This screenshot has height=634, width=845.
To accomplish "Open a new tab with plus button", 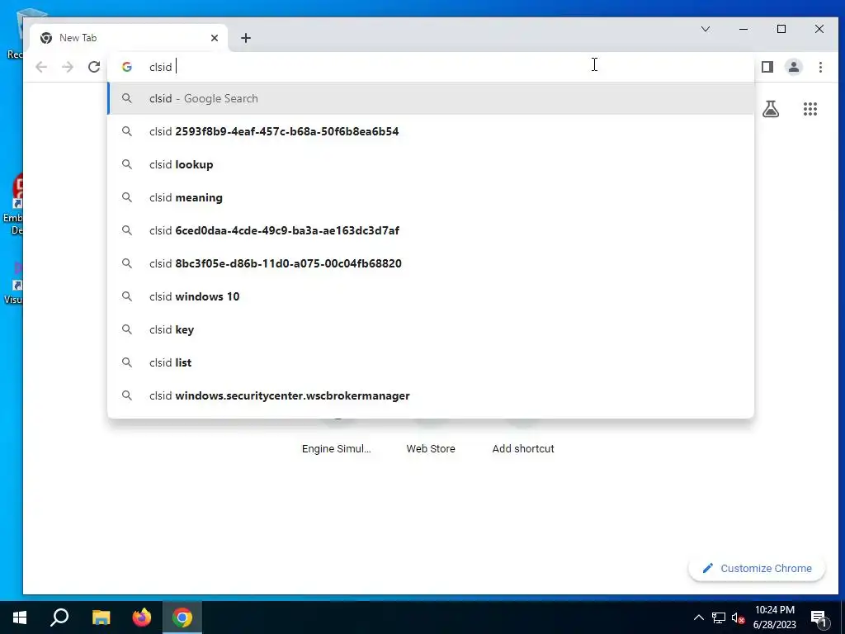I will (246, 38).
